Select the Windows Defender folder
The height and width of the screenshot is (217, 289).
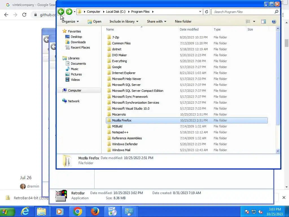pos(125,144)
